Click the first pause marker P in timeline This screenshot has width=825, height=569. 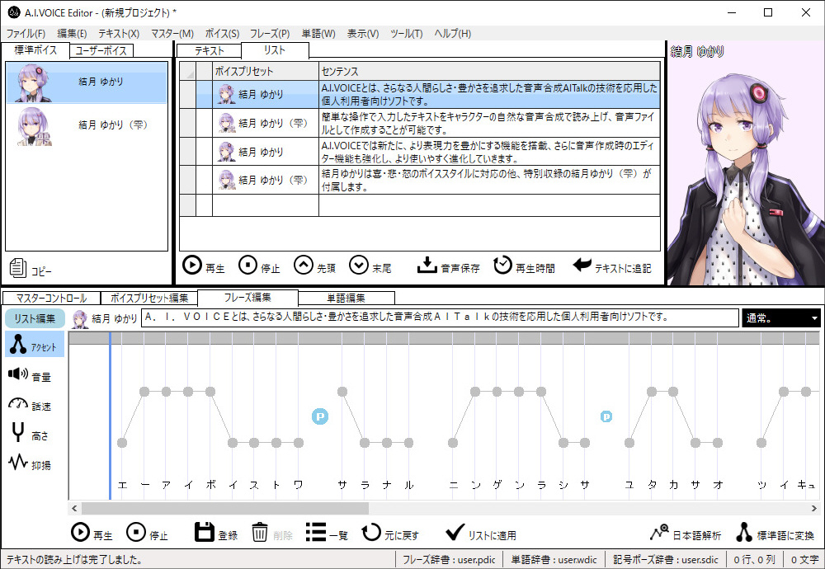(x=320, y=416)
